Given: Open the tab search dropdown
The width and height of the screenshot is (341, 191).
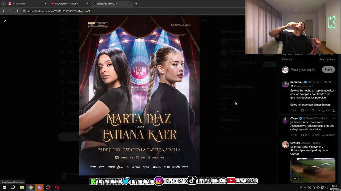Looking at the screenshot, I should tap(3, 3).
